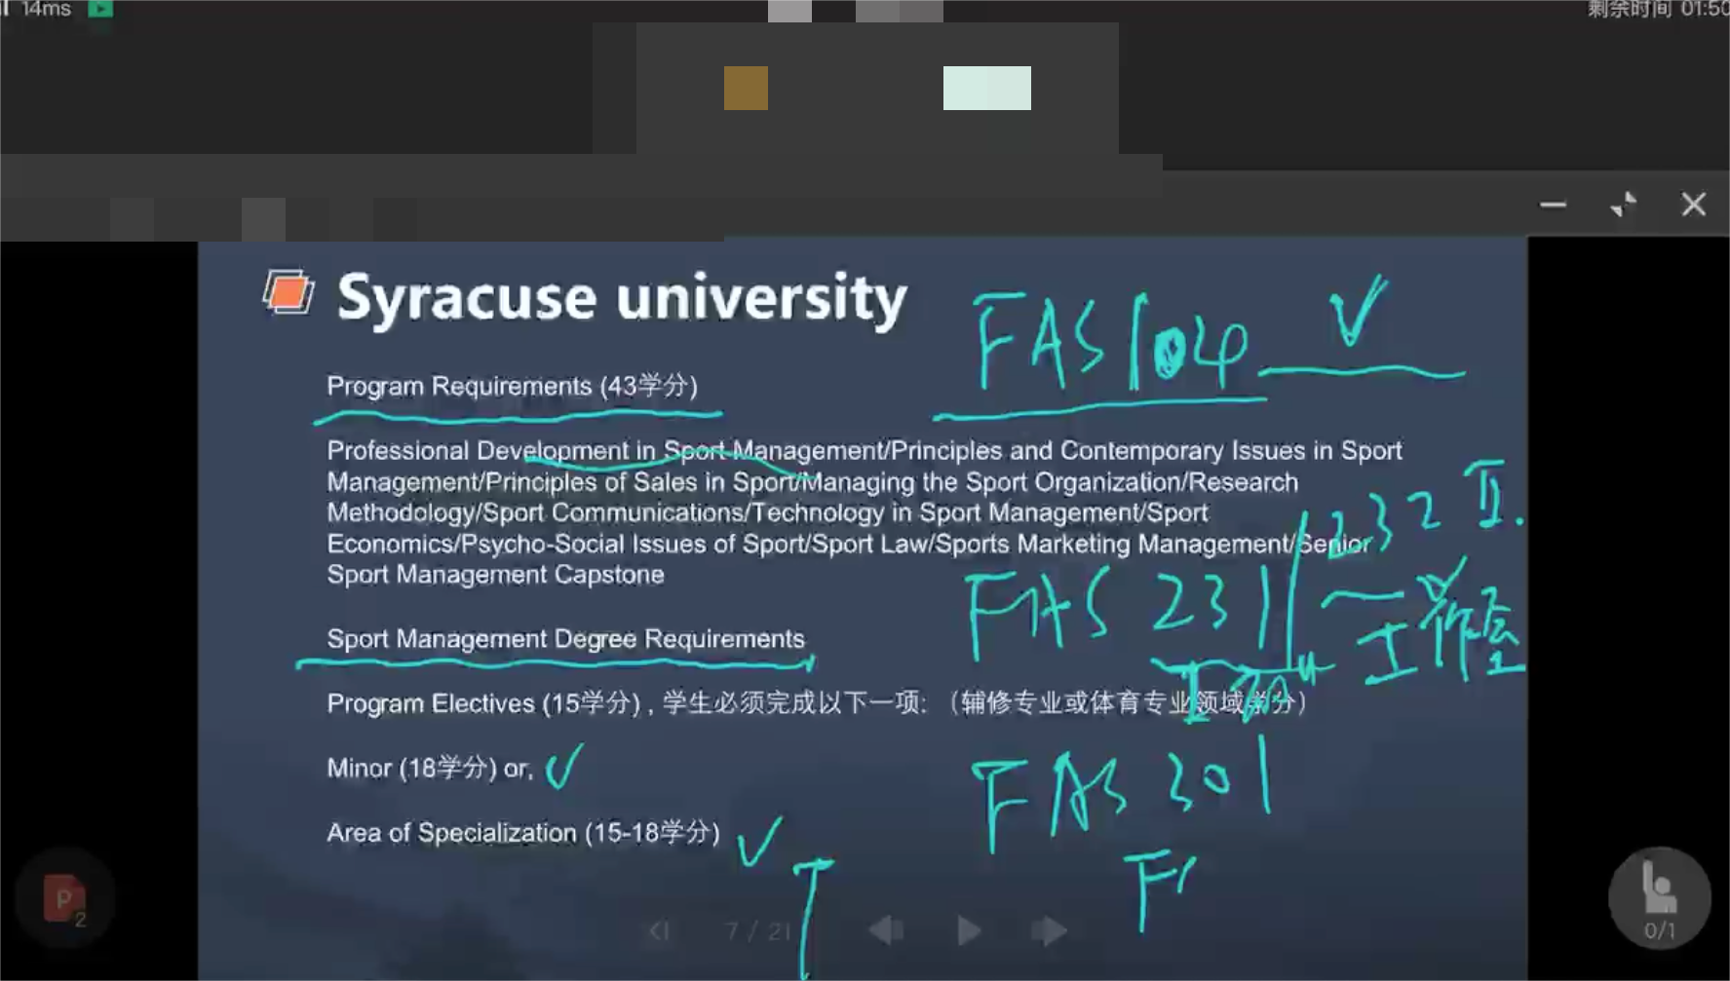
Task: Minimize the presentation window
Action: [1553, 205]
